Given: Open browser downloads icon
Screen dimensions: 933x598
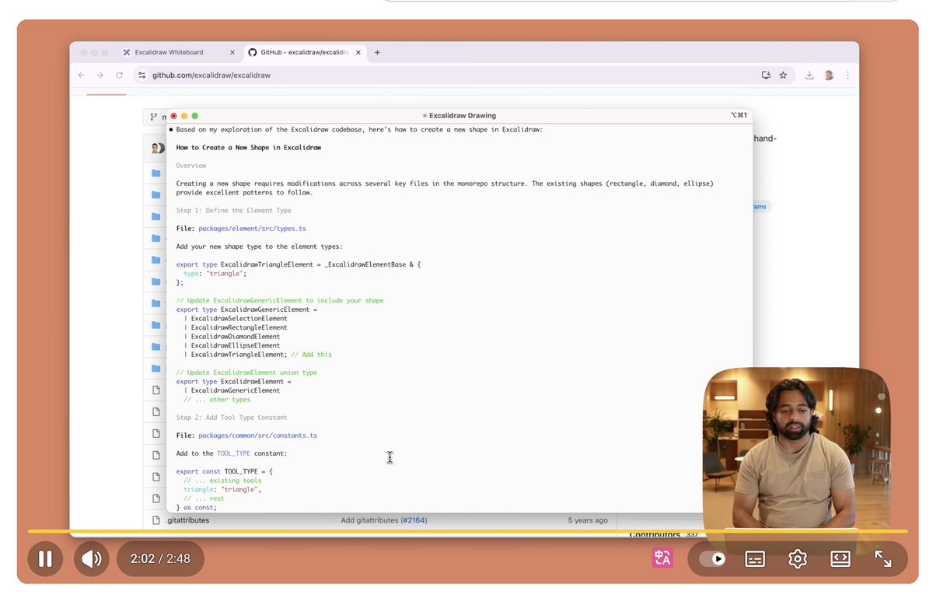Looking at the screenshot, I should (x=809, y=75).
